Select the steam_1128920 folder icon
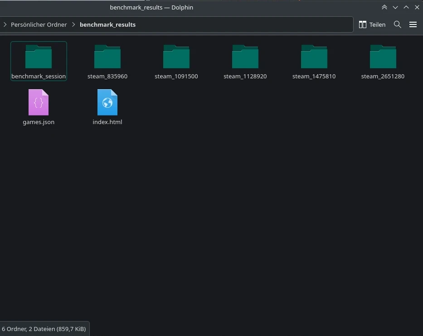This screenshot has width=423, height=336. [245, 57]
